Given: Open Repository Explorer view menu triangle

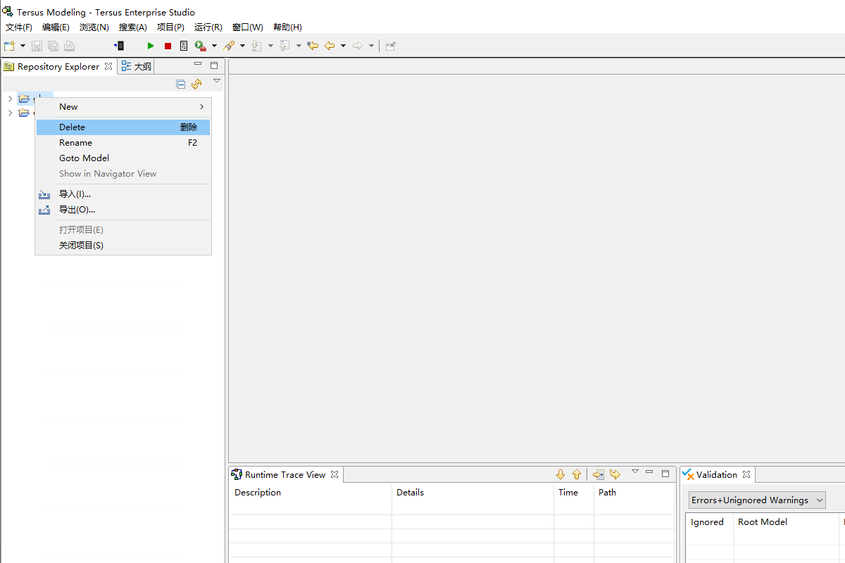Looking at the screenshot, I should [217, 81].
